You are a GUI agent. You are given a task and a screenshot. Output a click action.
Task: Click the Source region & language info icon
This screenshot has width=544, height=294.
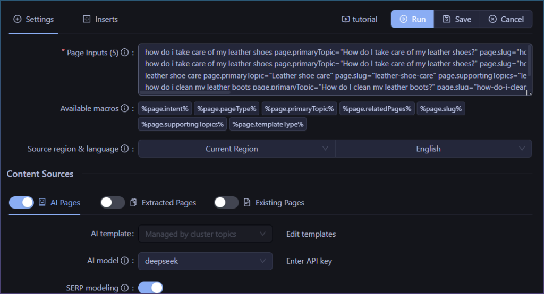[125, 149]
